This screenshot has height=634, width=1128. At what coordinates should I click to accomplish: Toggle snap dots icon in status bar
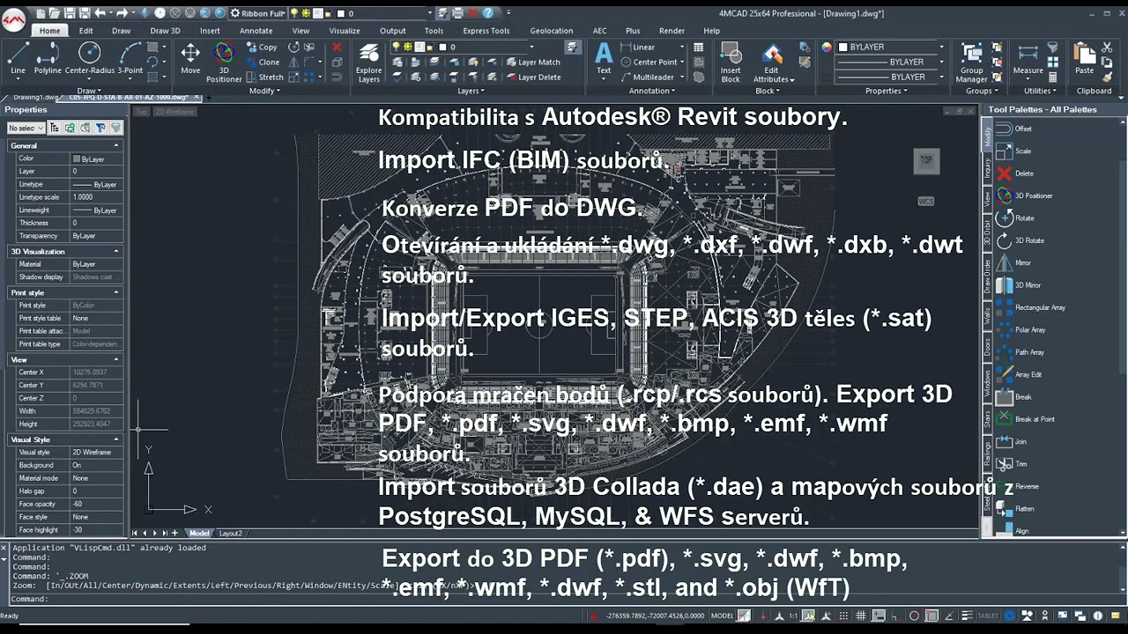pyautogui.click(x=843, y=616)
